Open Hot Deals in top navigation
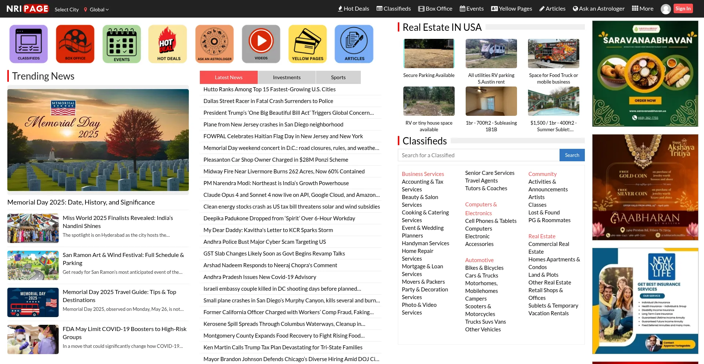704x364 pixels. click(353, 9)
